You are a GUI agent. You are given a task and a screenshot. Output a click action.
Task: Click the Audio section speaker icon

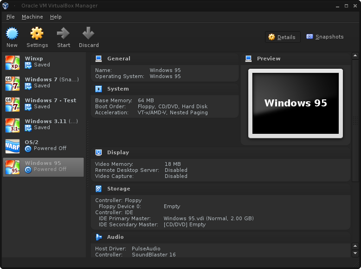point(99,237)
